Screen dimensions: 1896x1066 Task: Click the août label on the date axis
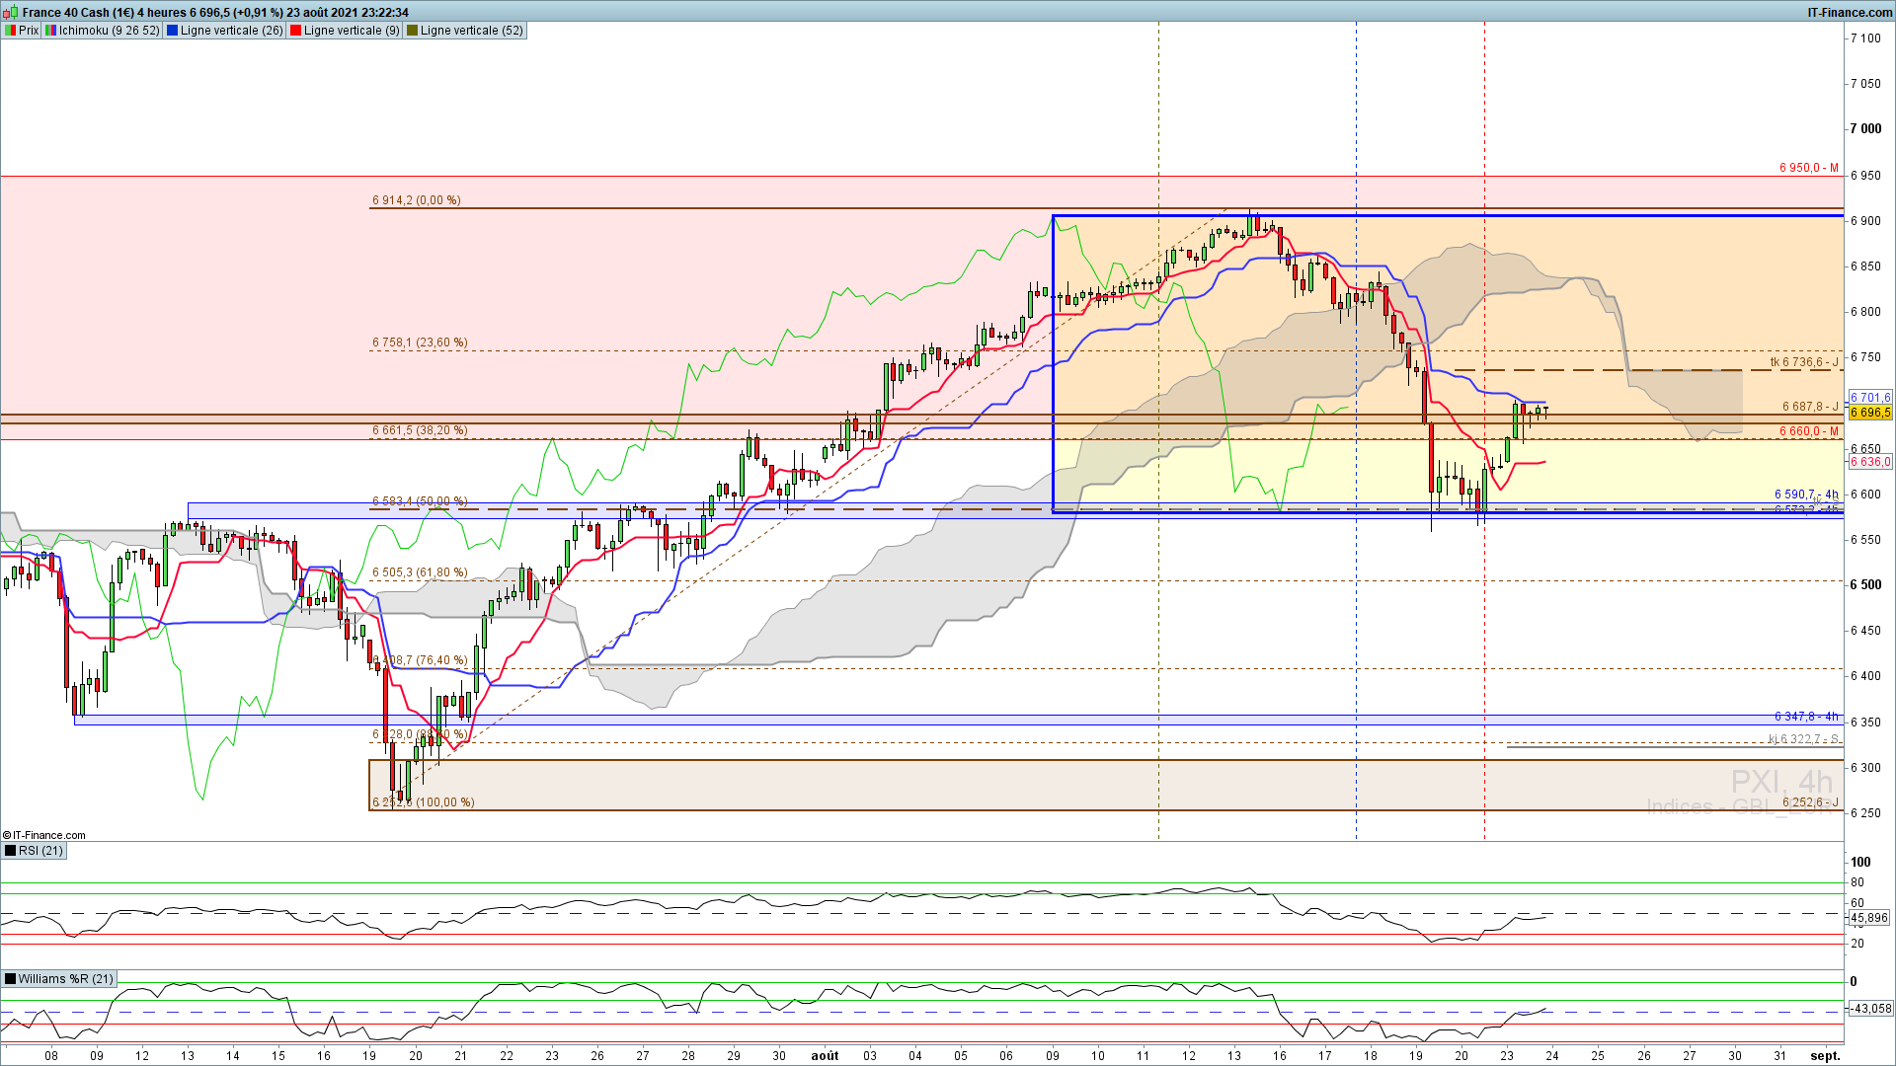[825, 1056]
